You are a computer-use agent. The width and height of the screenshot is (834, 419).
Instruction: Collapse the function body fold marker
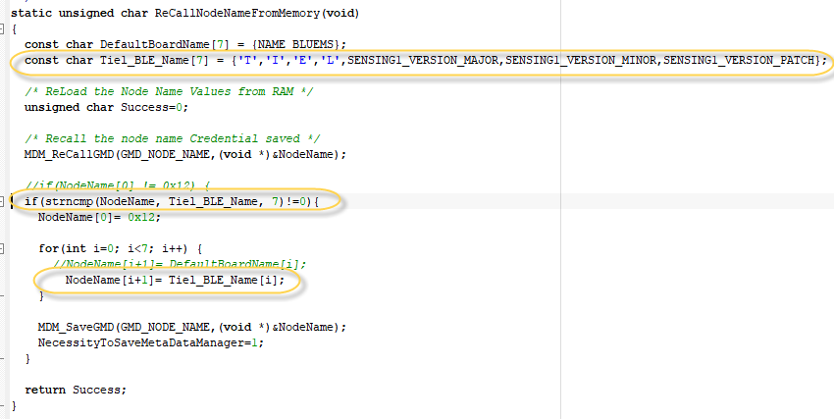tap(2, 28)
